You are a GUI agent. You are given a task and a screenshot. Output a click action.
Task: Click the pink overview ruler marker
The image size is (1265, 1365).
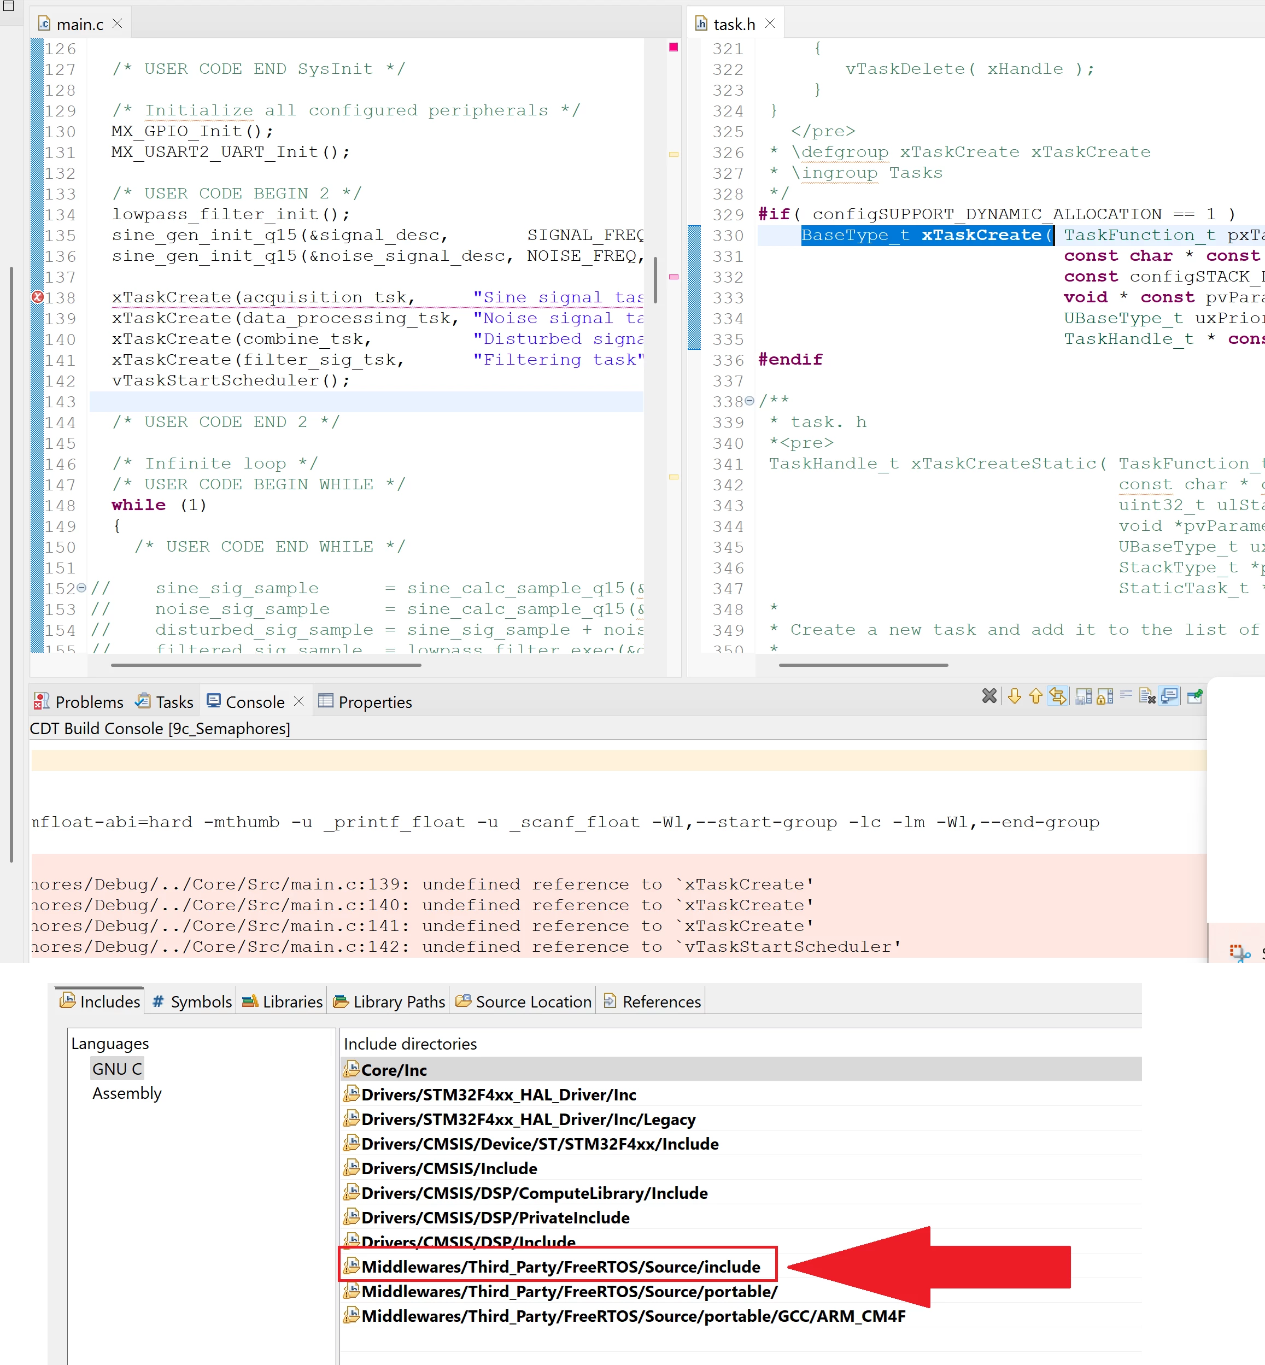tap(674, 277)
